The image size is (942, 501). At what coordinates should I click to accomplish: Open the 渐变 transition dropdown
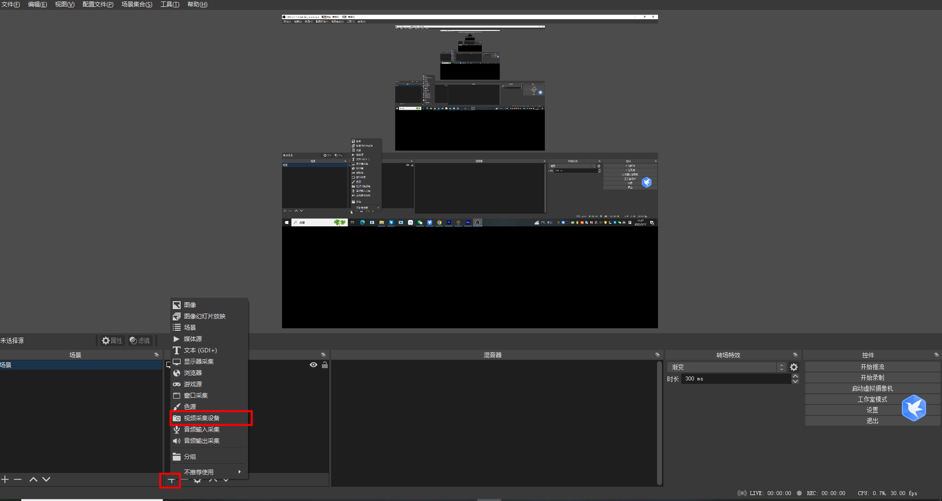tap(726, 367)
